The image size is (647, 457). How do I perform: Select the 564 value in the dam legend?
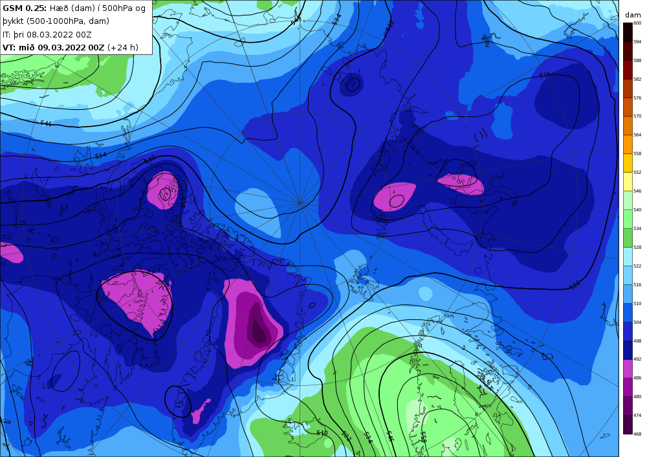coord(637,134)
